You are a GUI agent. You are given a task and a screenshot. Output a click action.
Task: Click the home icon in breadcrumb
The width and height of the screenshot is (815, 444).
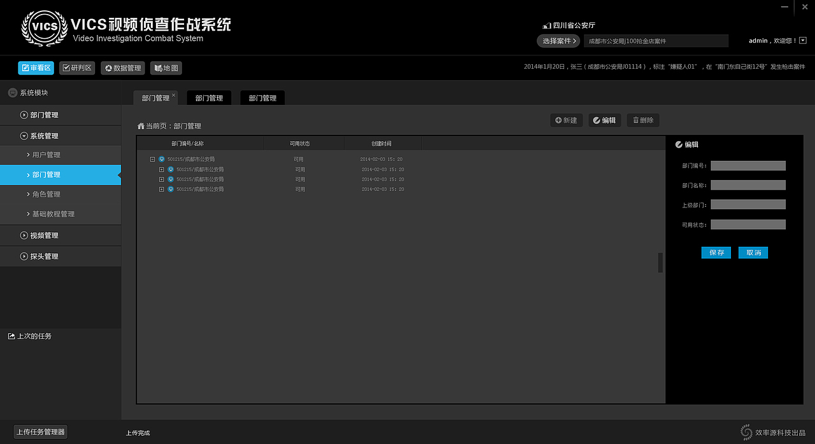[x=141, y=126]
